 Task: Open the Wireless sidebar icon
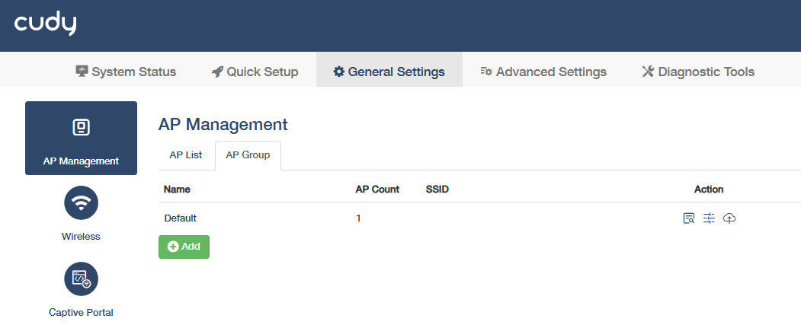point(81,203)
